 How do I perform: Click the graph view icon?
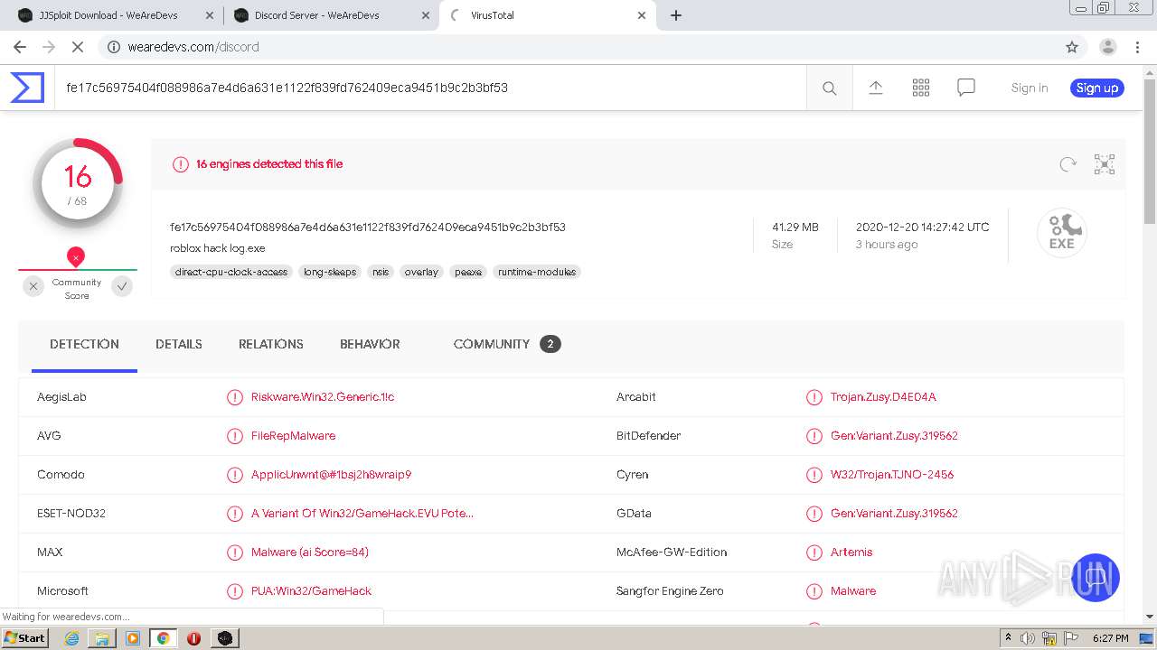pos(1105,164)
